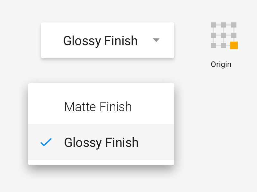Viewport: 257px width, 192px height.
Task: Click the Glossy Finish button label
Action: [x=101, y=40]
